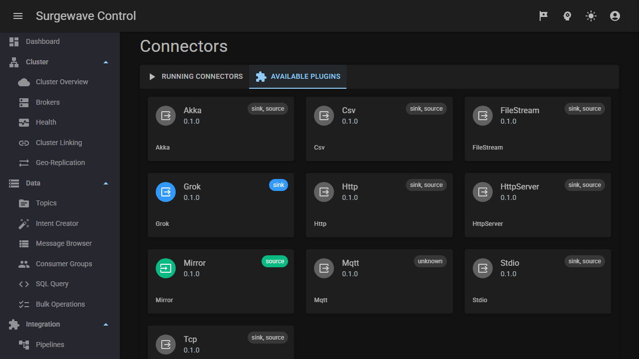Open the hamburger navigation menu
The image size is (639, 359).
tap(18, 16)
